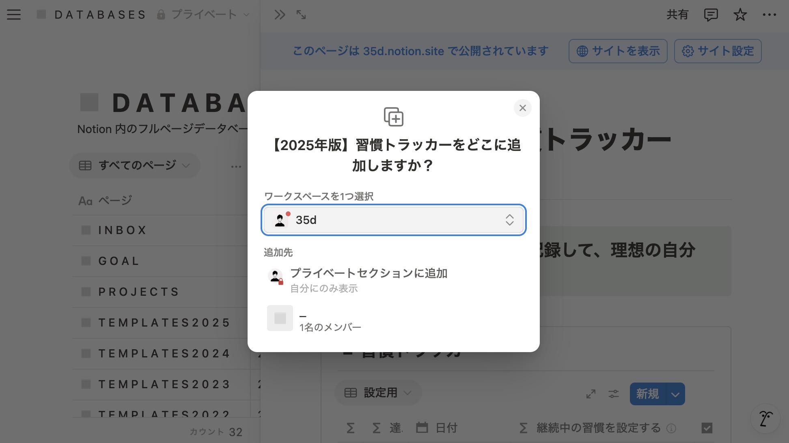Click the three-dot options beside すべてのページ
Screen dimensions: 789x443
tap(236, 166)
